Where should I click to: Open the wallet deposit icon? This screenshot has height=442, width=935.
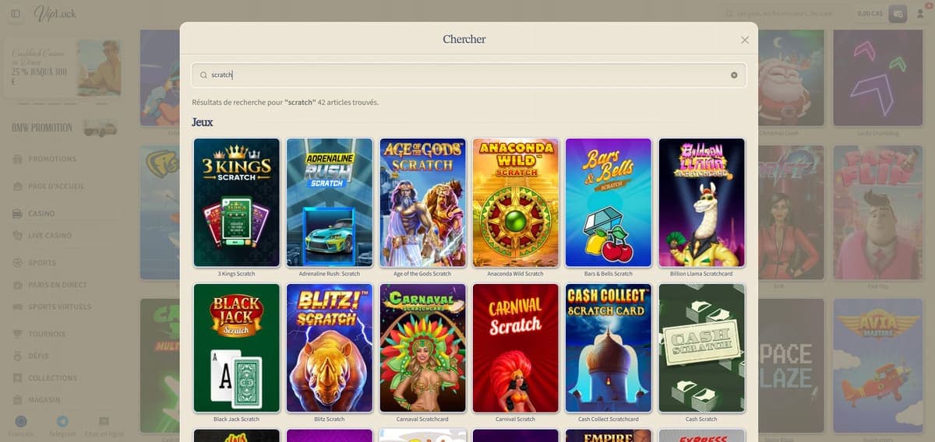[x=898, y=13]
